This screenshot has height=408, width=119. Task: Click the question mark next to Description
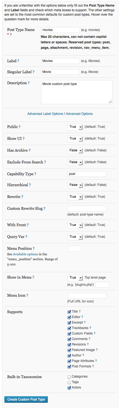point(29,83)
